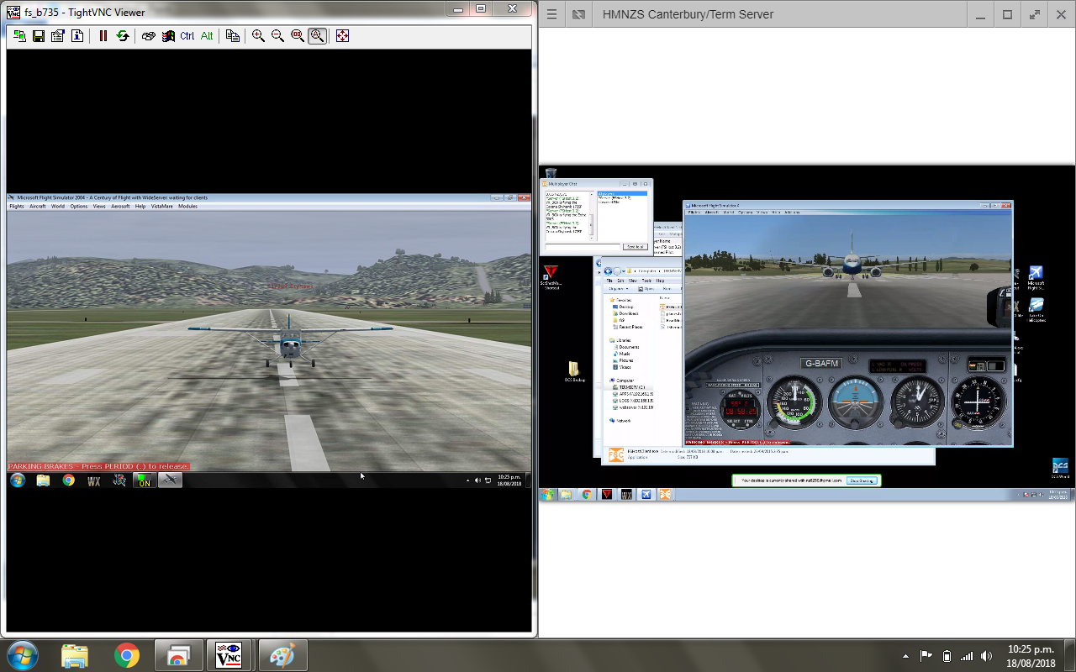Switch to TightVNC Viewer on host taskbar
Image resolution: width=1076 pixels, height=672 pixels.
click(229, 655)
